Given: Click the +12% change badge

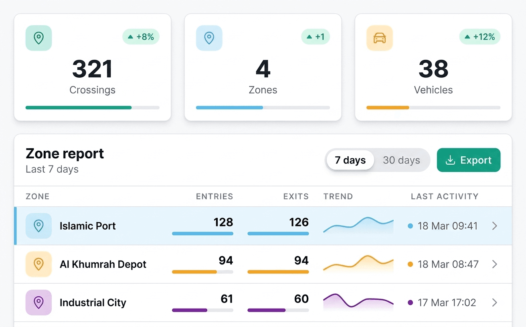Looking at the screenshot, I should click(479, 37).
